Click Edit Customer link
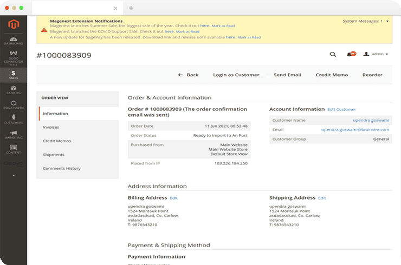Screen dimensions: 401x265 [341, 109]
